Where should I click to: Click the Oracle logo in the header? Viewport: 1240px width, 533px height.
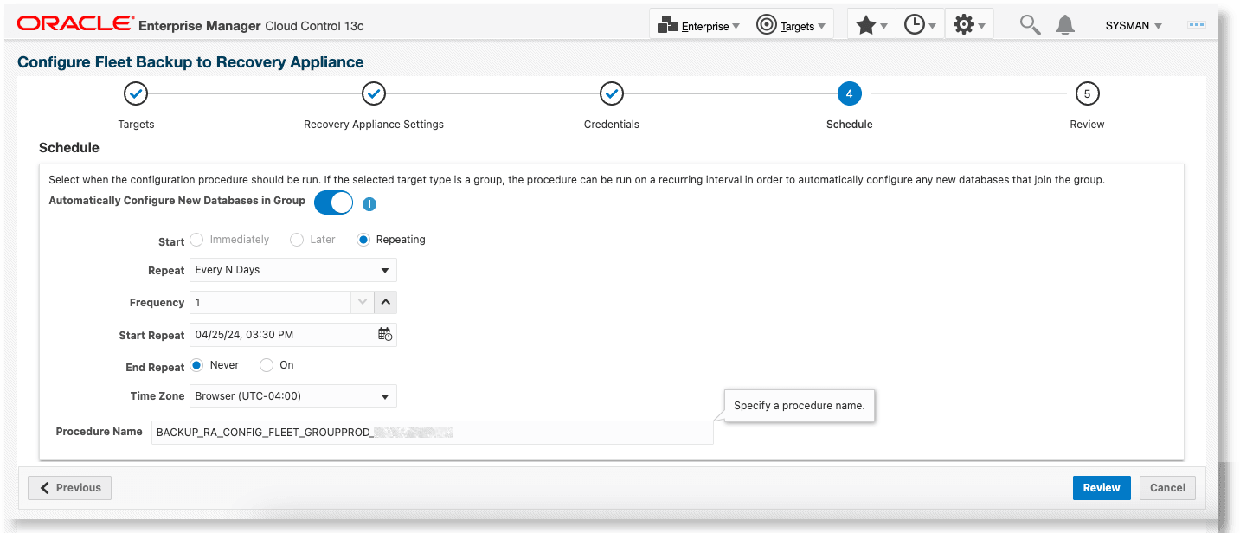click(x=74, y=23)
